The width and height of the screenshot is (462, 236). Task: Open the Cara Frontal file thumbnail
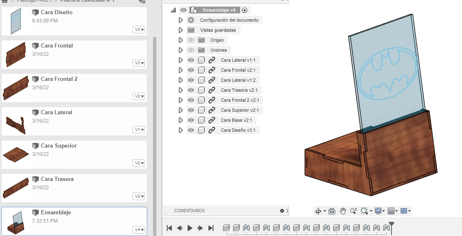(16, 55)
